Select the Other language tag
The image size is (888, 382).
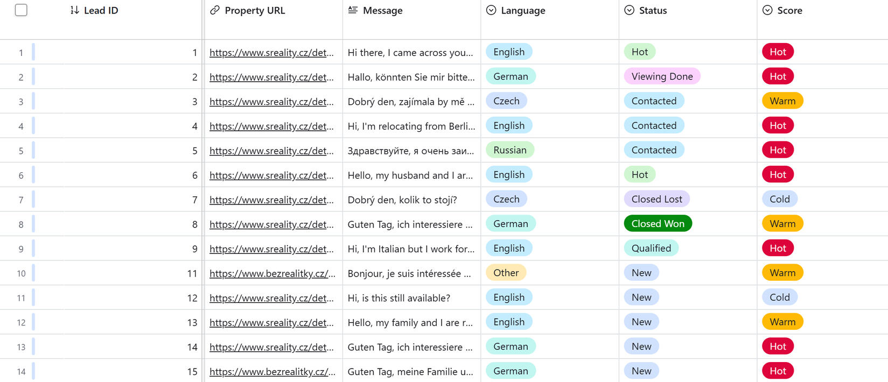[506, 273]
